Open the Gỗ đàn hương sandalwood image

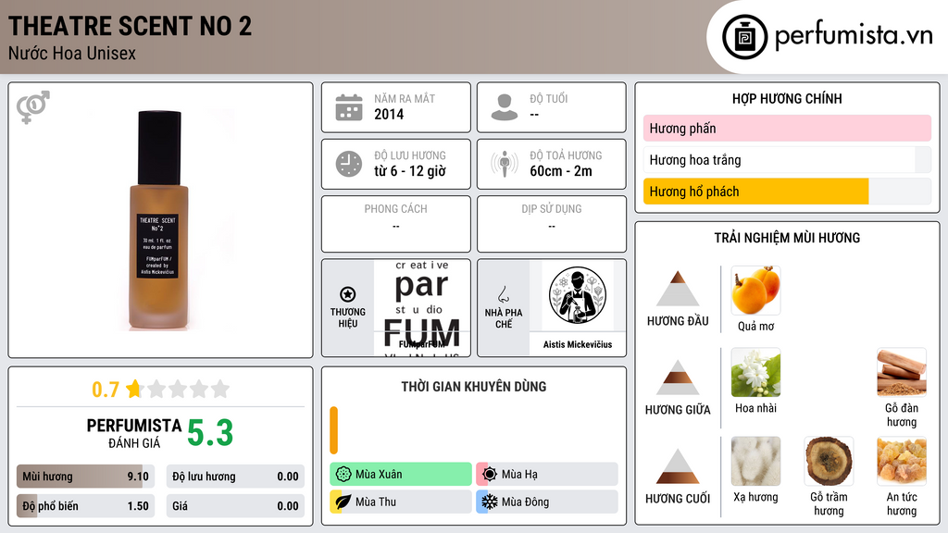(902, 372)
